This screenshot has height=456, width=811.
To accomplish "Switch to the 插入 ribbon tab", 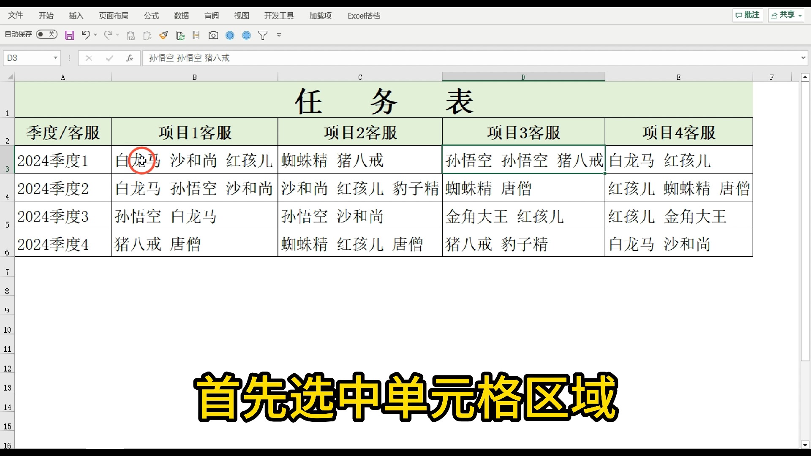I will pos(76,16).
